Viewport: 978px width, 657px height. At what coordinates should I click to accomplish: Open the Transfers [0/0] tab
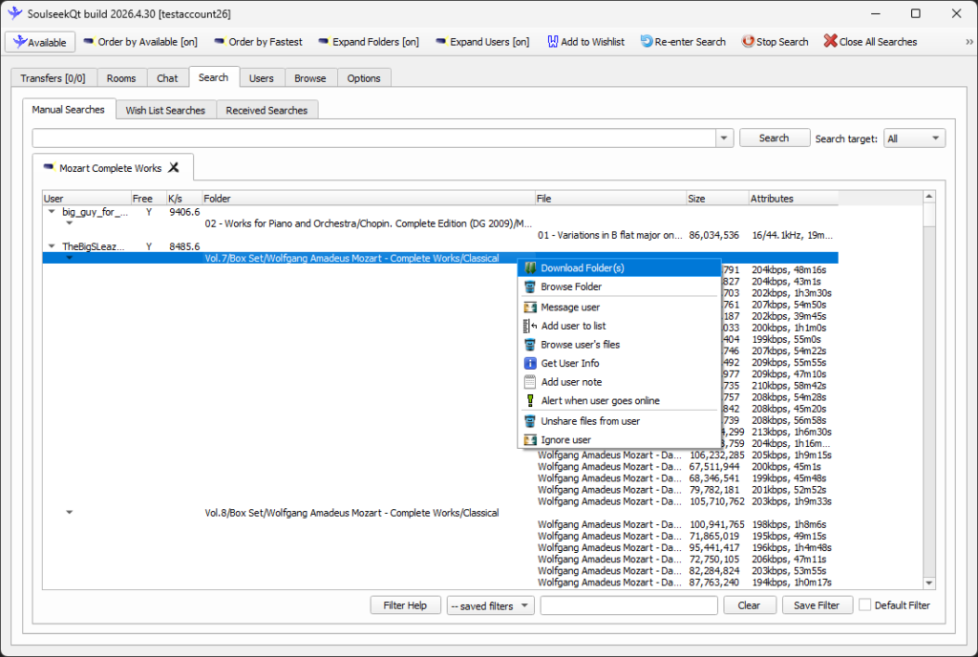[53, 78]
